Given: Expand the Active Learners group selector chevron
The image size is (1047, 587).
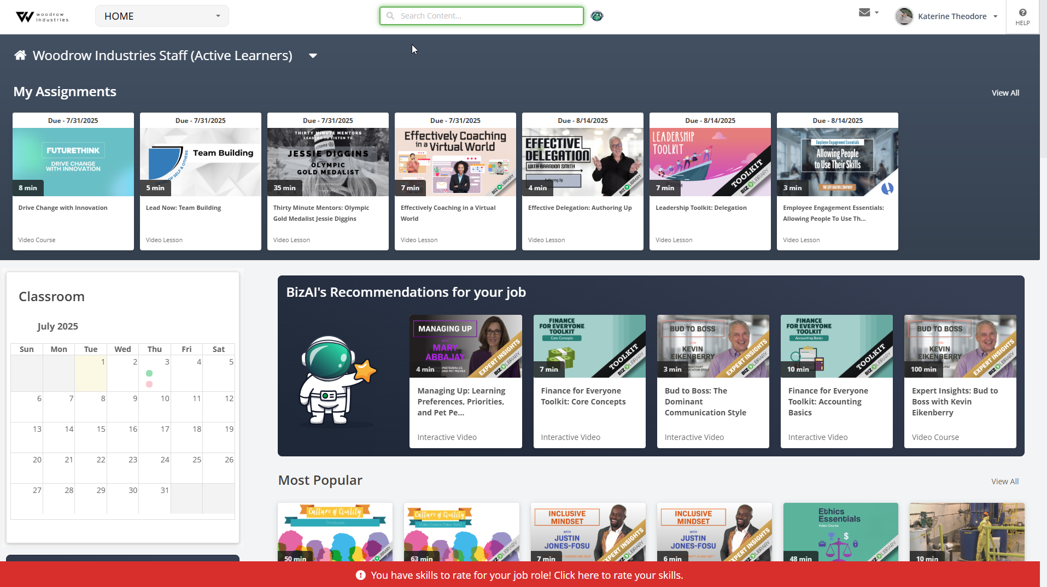Looking at the screenshot, I should pos(313,55).
